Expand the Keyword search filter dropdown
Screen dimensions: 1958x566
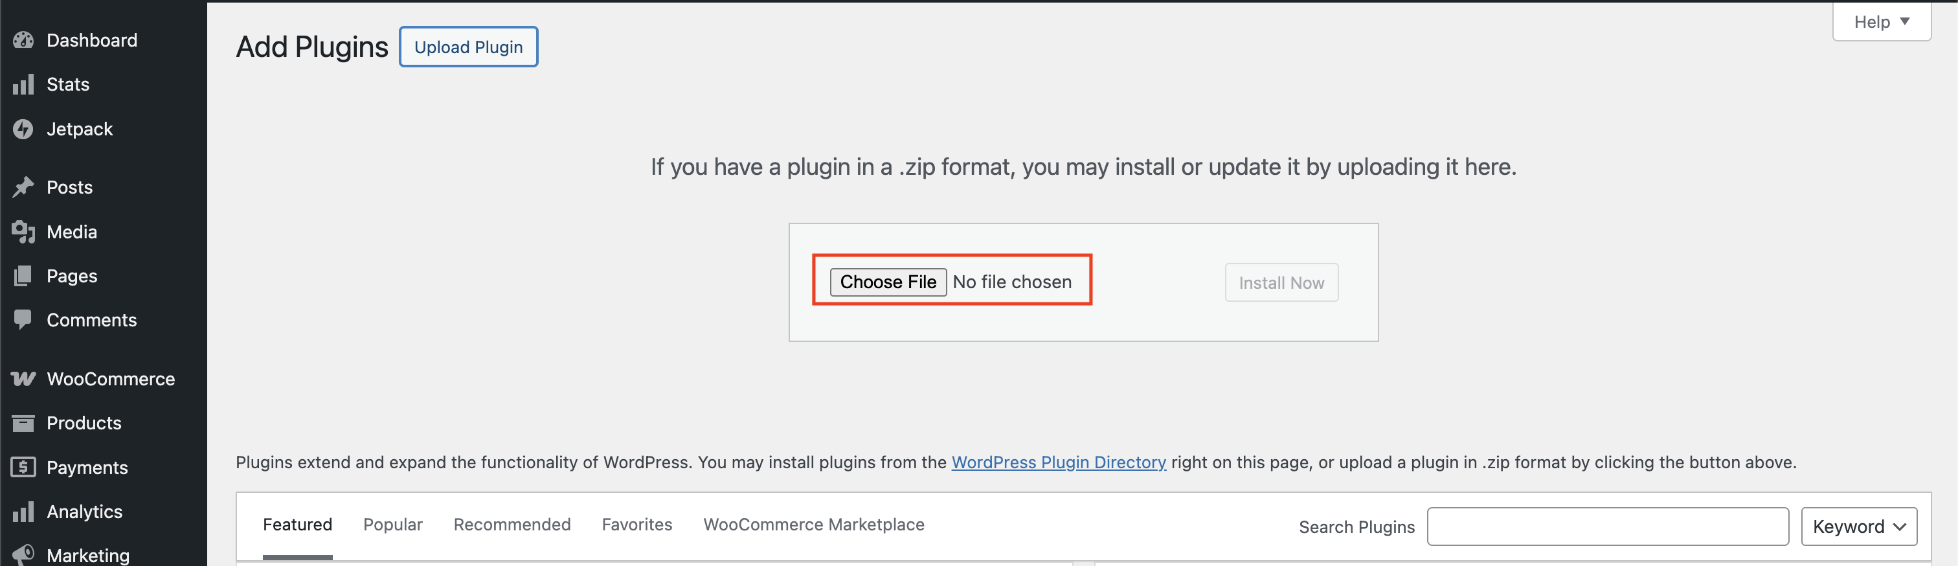tap(1859, 526)
